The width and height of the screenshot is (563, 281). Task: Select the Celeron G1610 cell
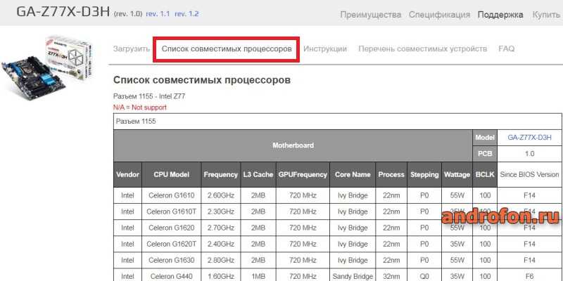(x=171, y=195)
